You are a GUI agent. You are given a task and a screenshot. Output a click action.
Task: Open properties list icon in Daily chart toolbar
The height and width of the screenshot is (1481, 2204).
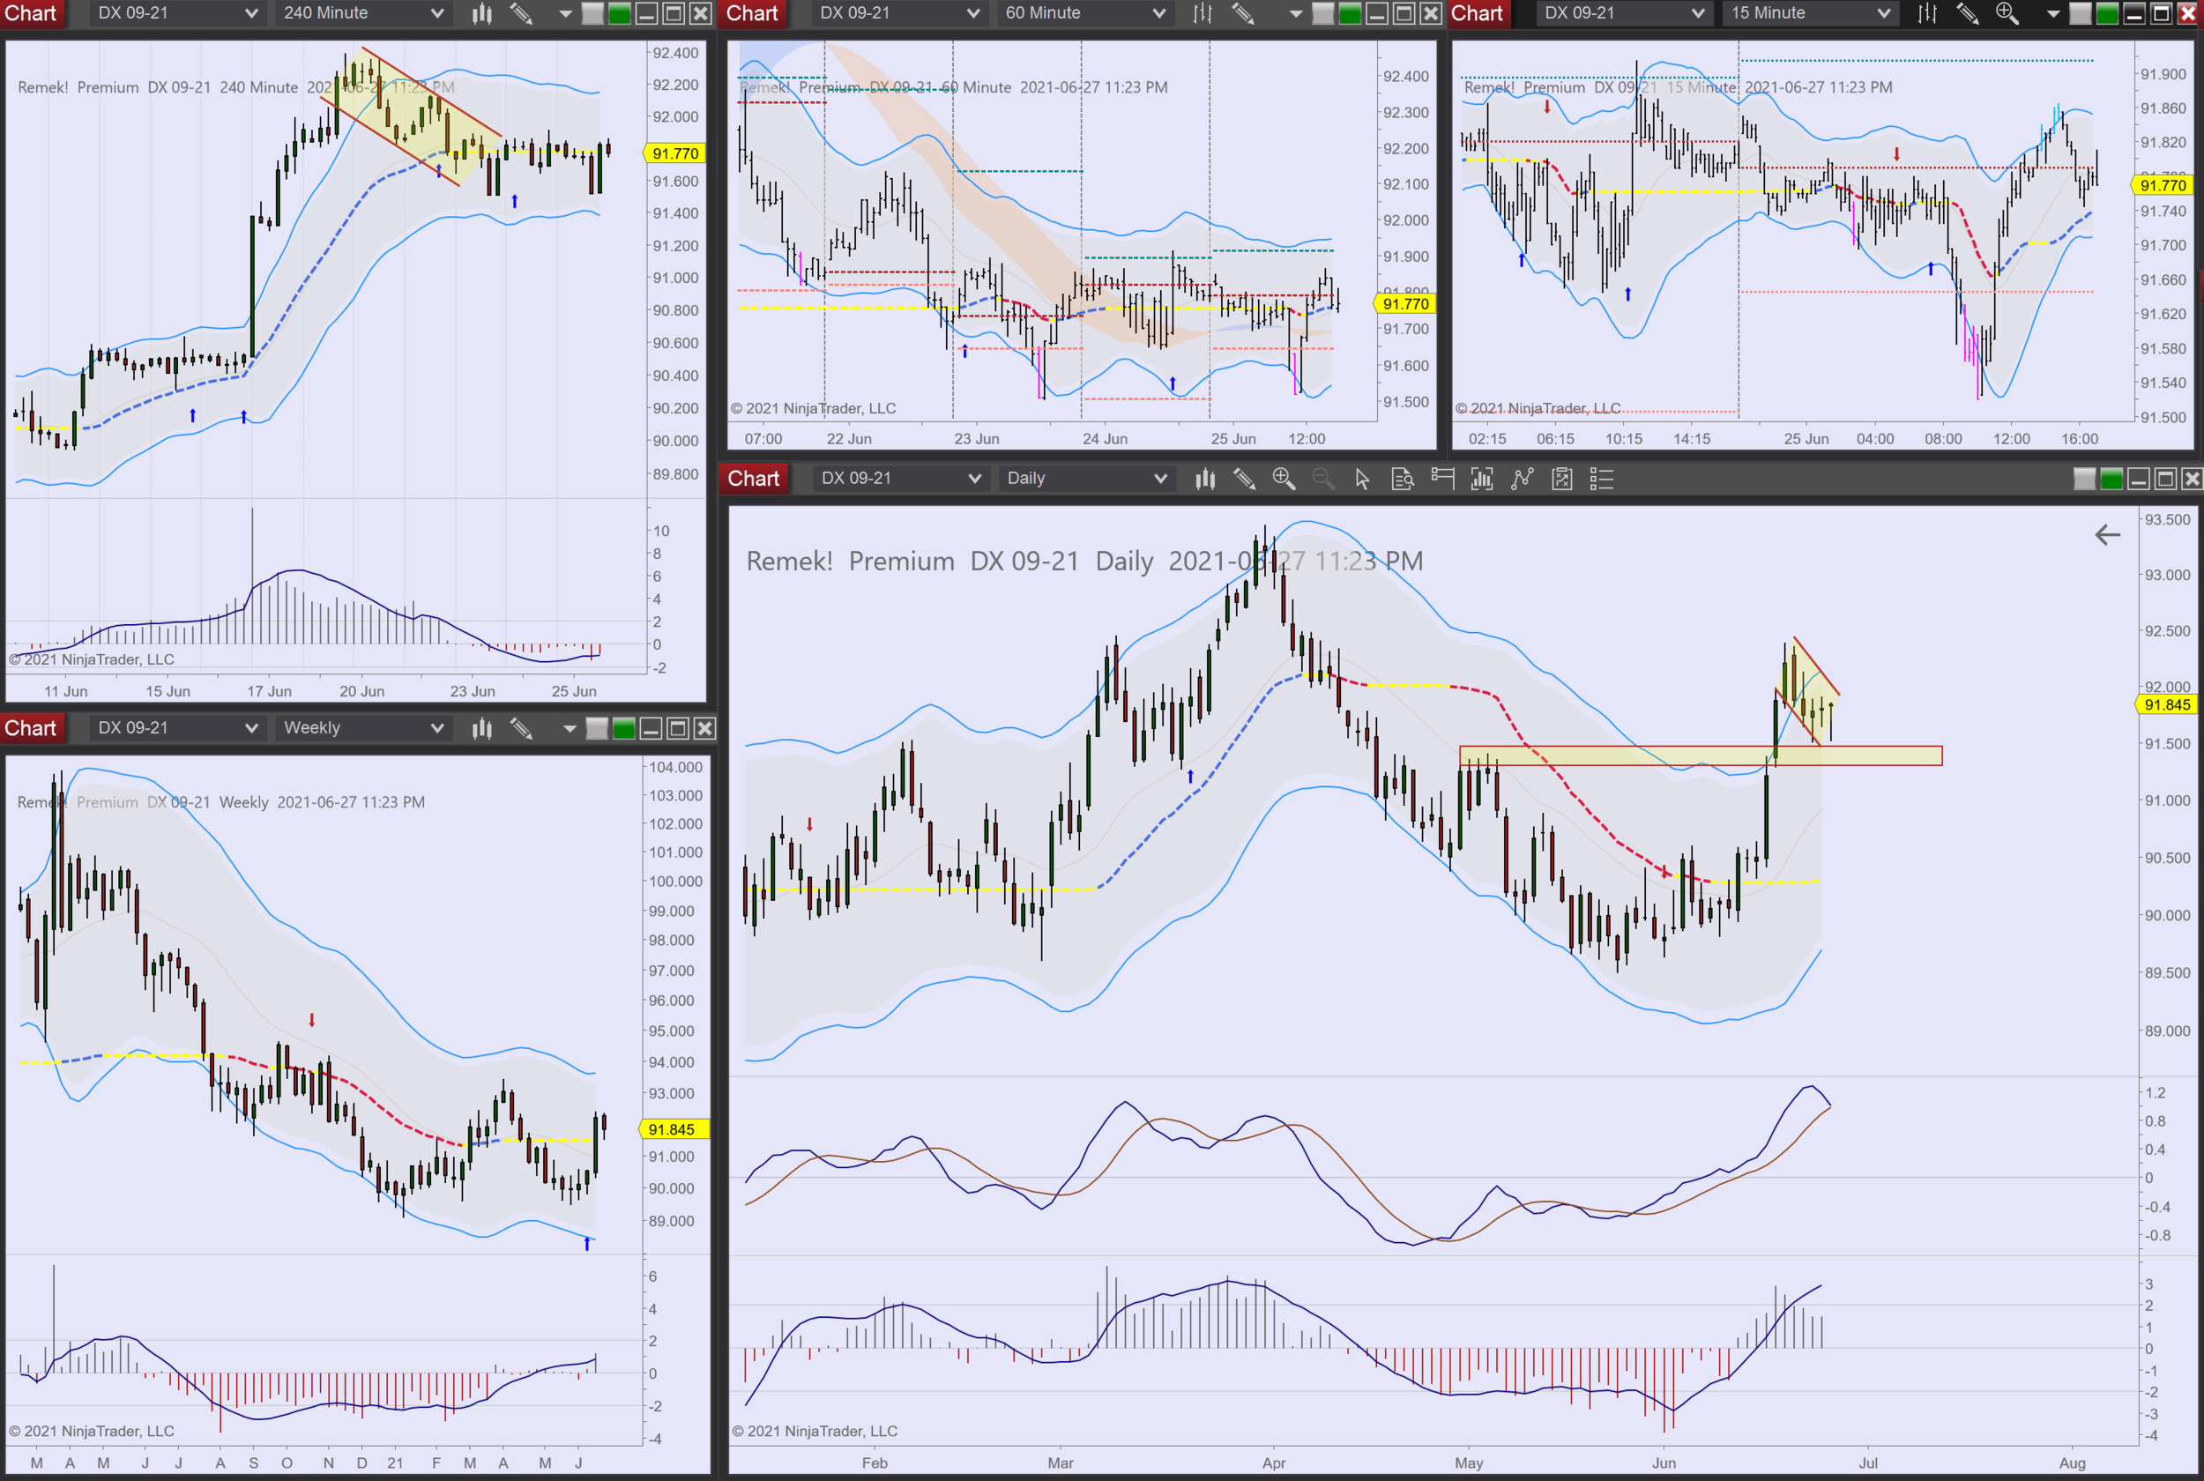coord(1602,479)
